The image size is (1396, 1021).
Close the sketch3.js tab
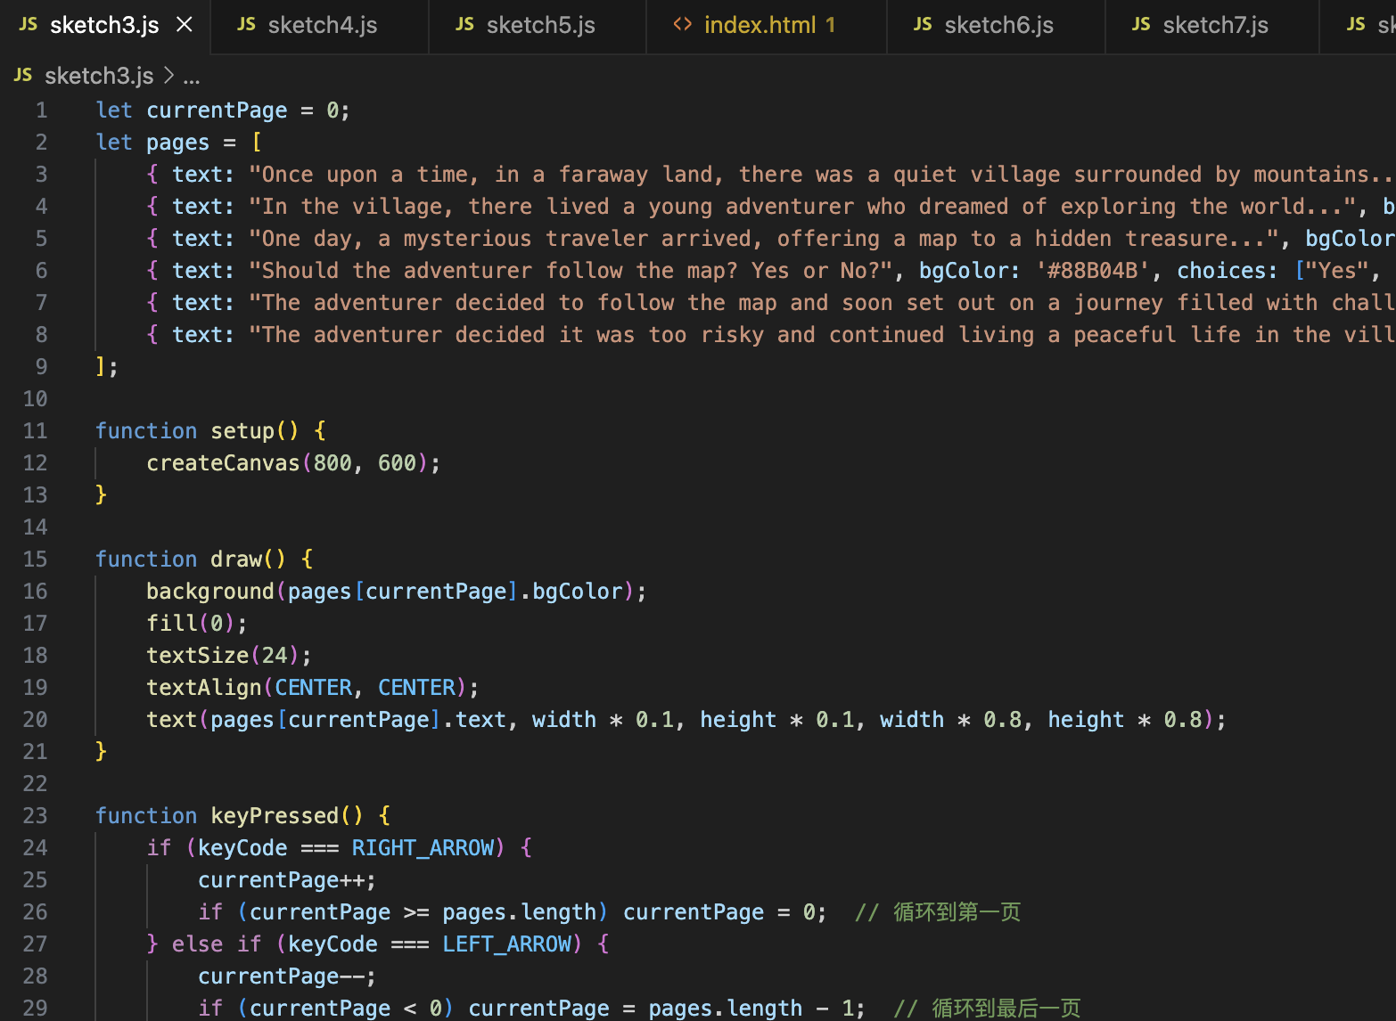[184, 25]
